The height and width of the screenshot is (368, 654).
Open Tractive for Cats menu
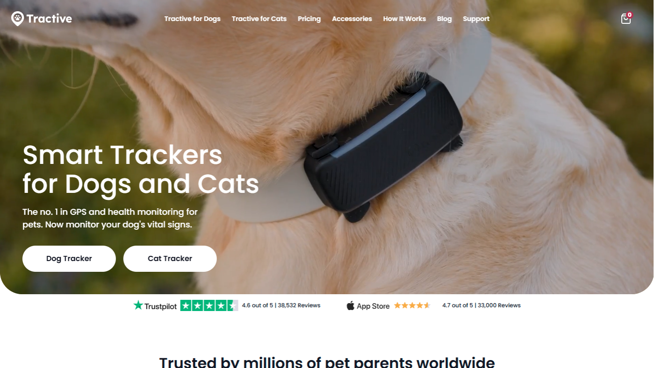(x=259, y=19)
